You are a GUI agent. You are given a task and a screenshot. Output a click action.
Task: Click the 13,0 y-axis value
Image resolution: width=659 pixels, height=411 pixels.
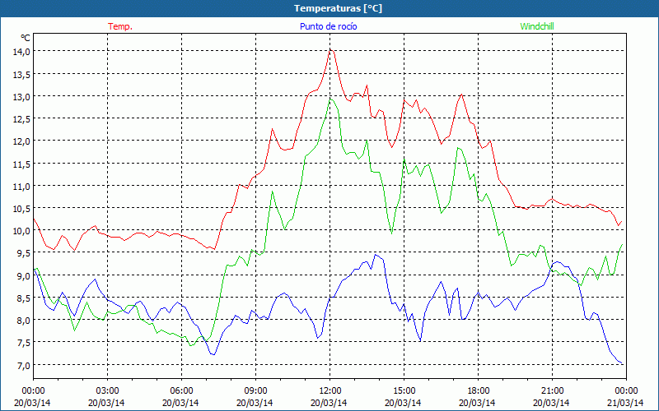tap(22, 96)
